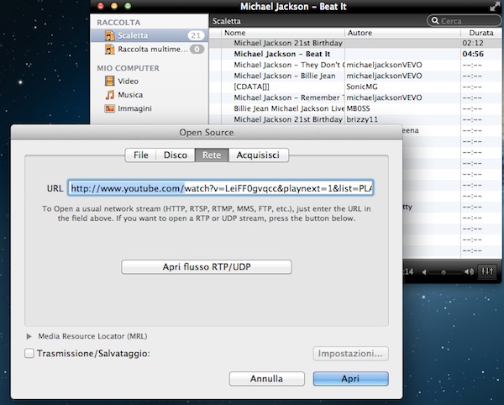504x405 pixels.
Task: Select the '[CDATA[]]' playlist row
Action: pos(355,87)
